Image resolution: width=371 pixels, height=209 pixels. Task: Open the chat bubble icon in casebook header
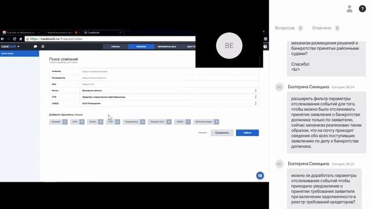point(35,46)
